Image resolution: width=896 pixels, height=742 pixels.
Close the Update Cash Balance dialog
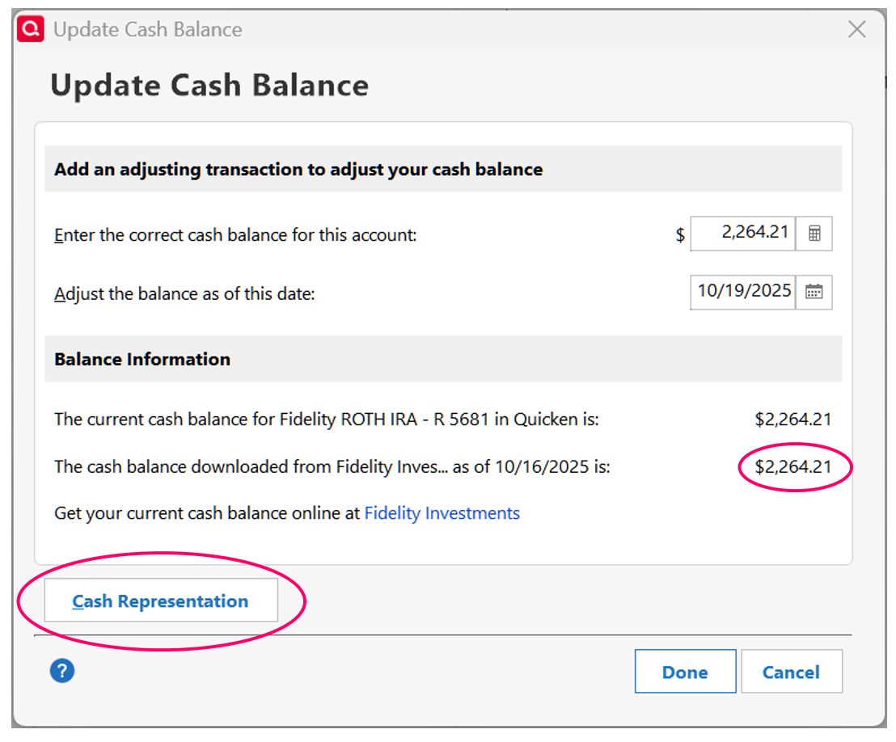coord(856,30)
